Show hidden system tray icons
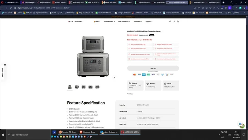Viewport: 248px width, 140px height. (x=219, y=134)
